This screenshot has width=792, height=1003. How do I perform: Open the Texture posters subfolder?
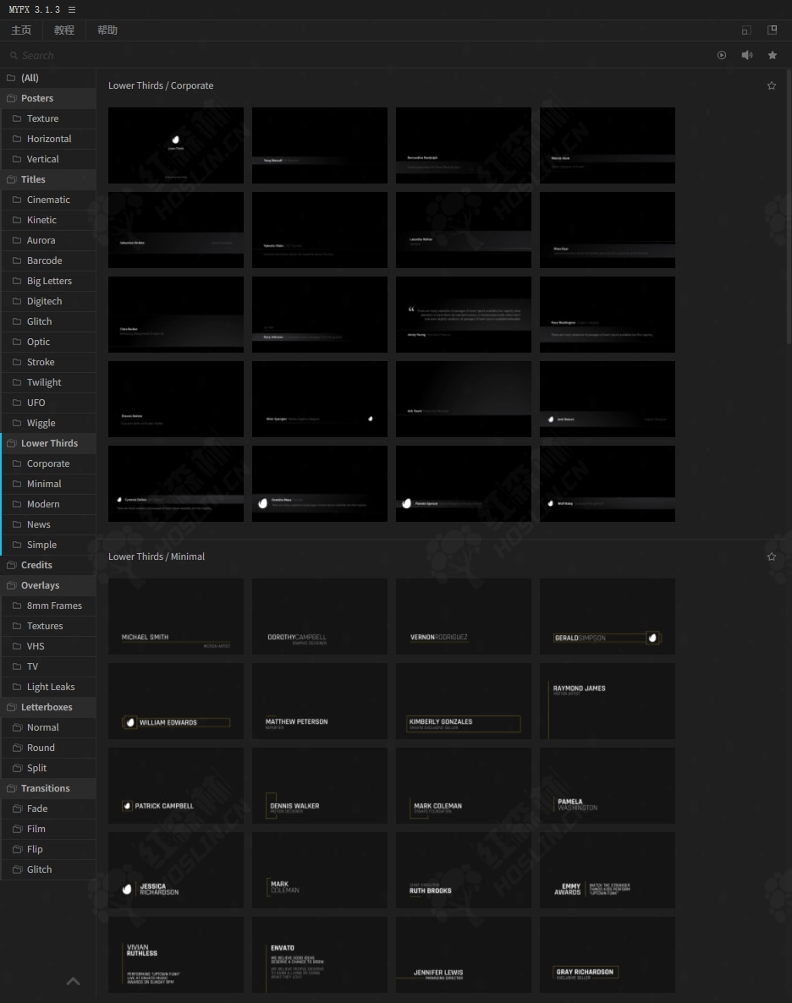(48, 119)
